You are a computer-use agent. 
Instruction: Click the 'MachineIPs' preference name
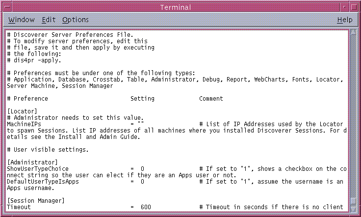(24, 124)
